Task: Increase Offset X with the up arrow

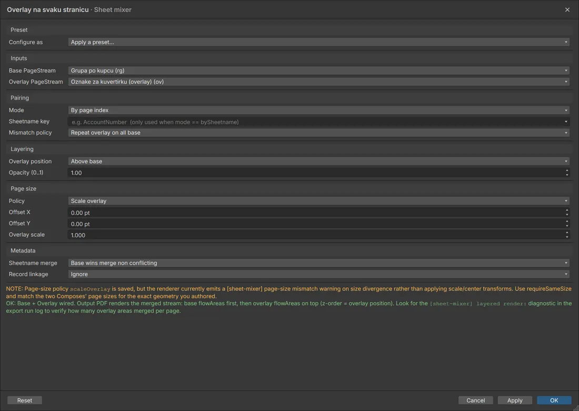Action: coord(567,210)
